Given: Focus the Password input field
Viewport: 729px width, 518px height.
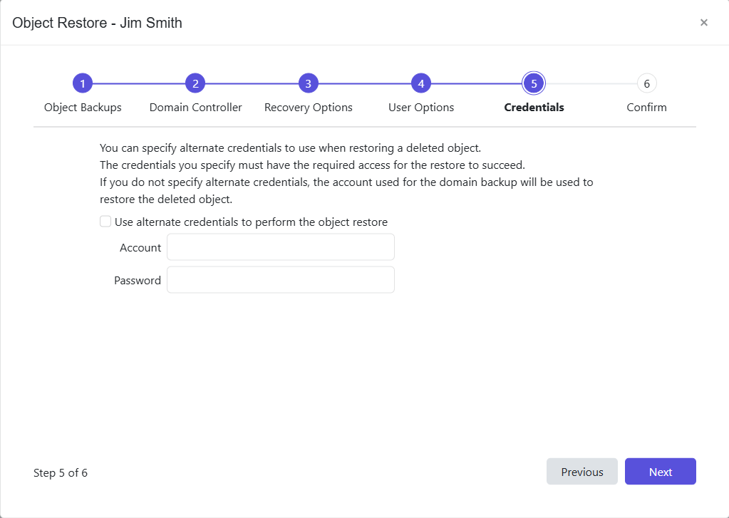Looking at the screenshot, I should (x=280, y=280).
